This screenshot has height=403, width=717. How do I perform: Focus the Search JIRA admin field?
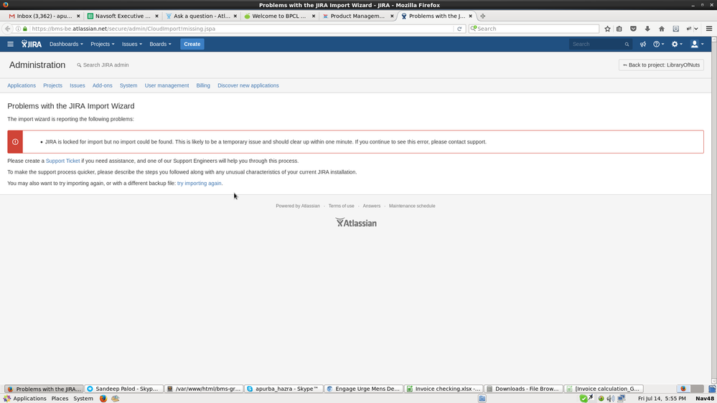pos(106,65)
